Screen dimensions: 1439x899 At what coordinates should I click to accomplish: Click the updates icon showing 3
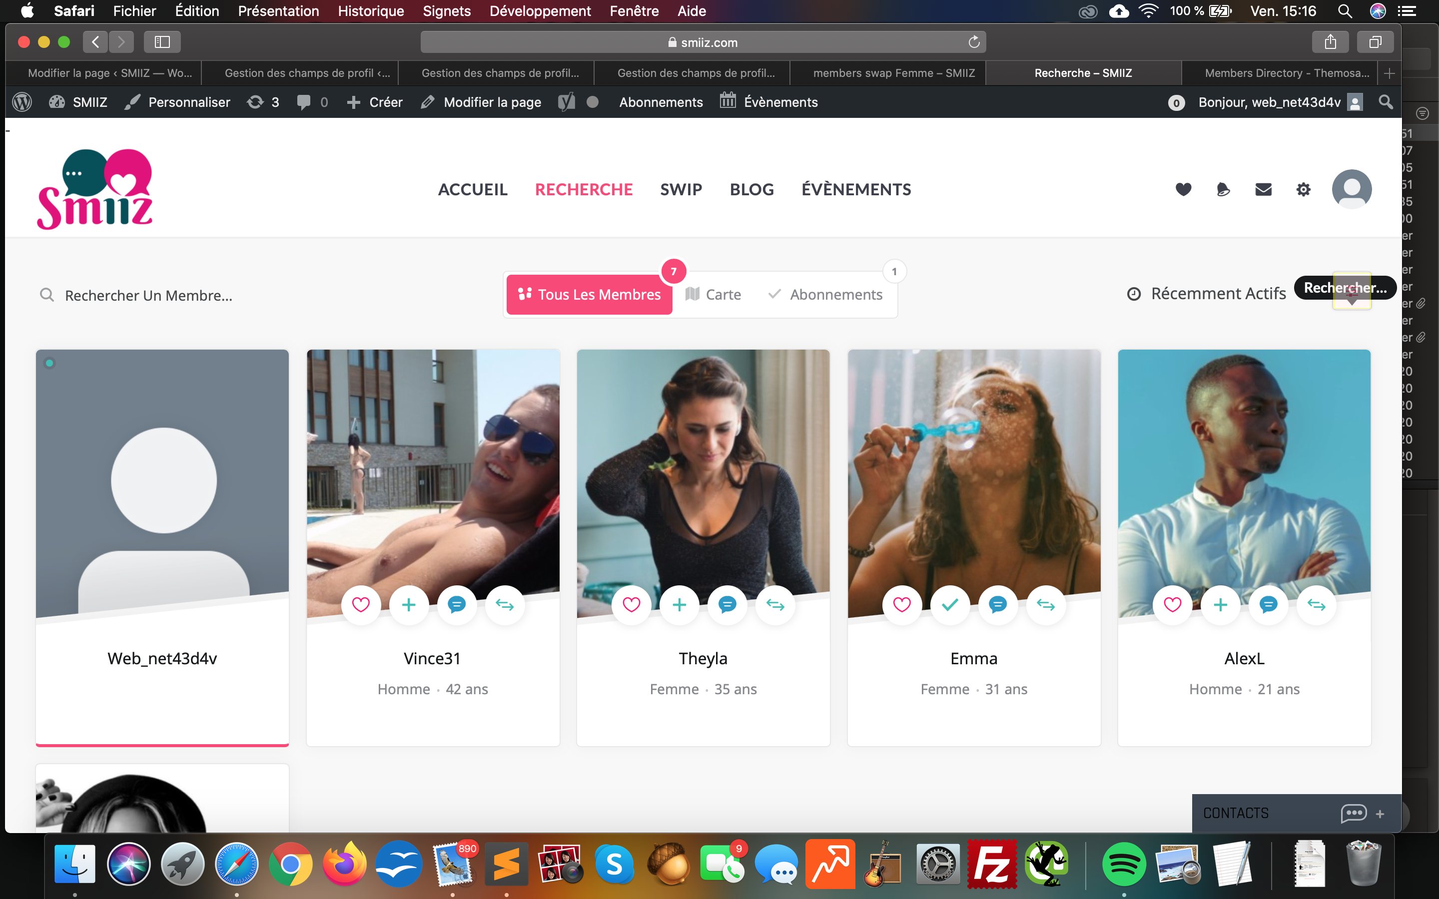[263, 102]
